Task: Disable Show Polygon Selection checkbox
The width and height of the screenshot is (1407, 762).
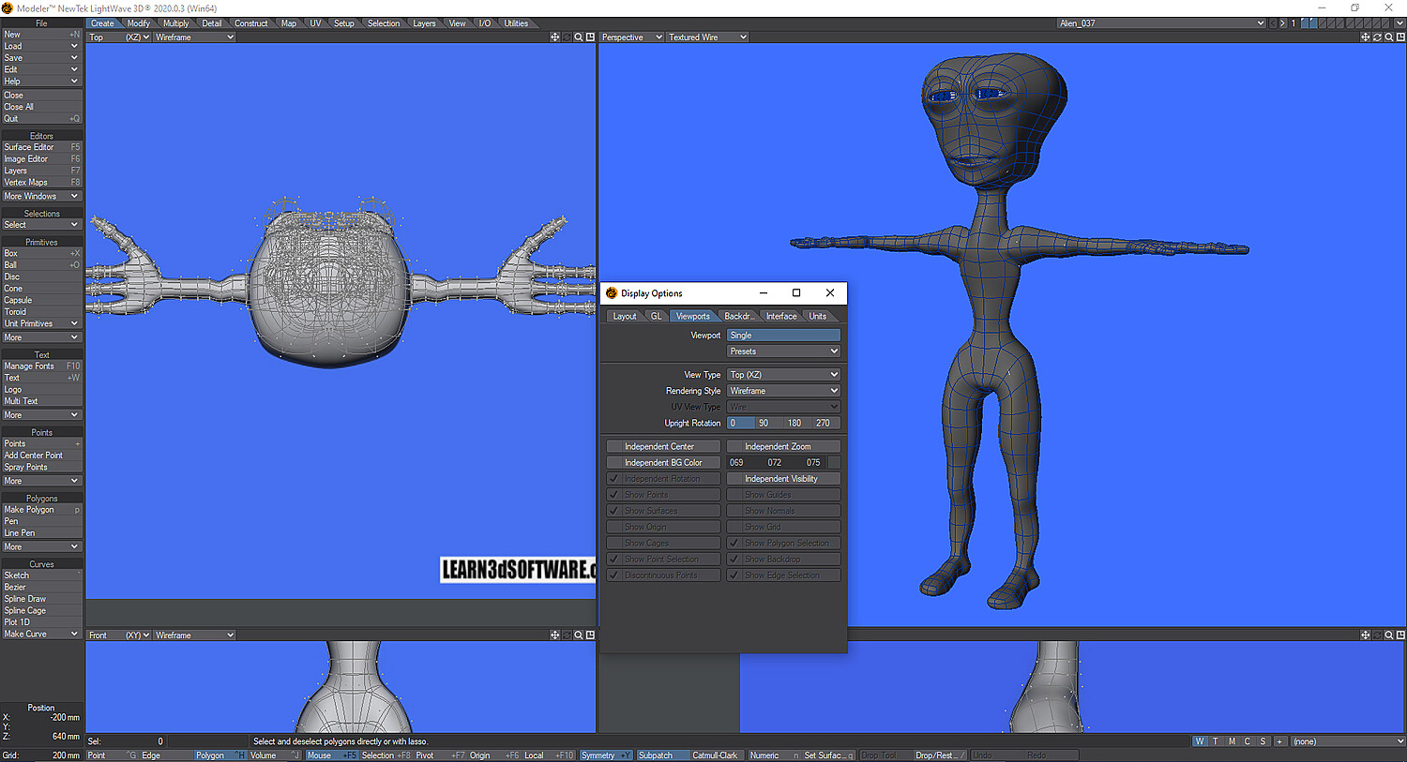Action: point(734,542)
